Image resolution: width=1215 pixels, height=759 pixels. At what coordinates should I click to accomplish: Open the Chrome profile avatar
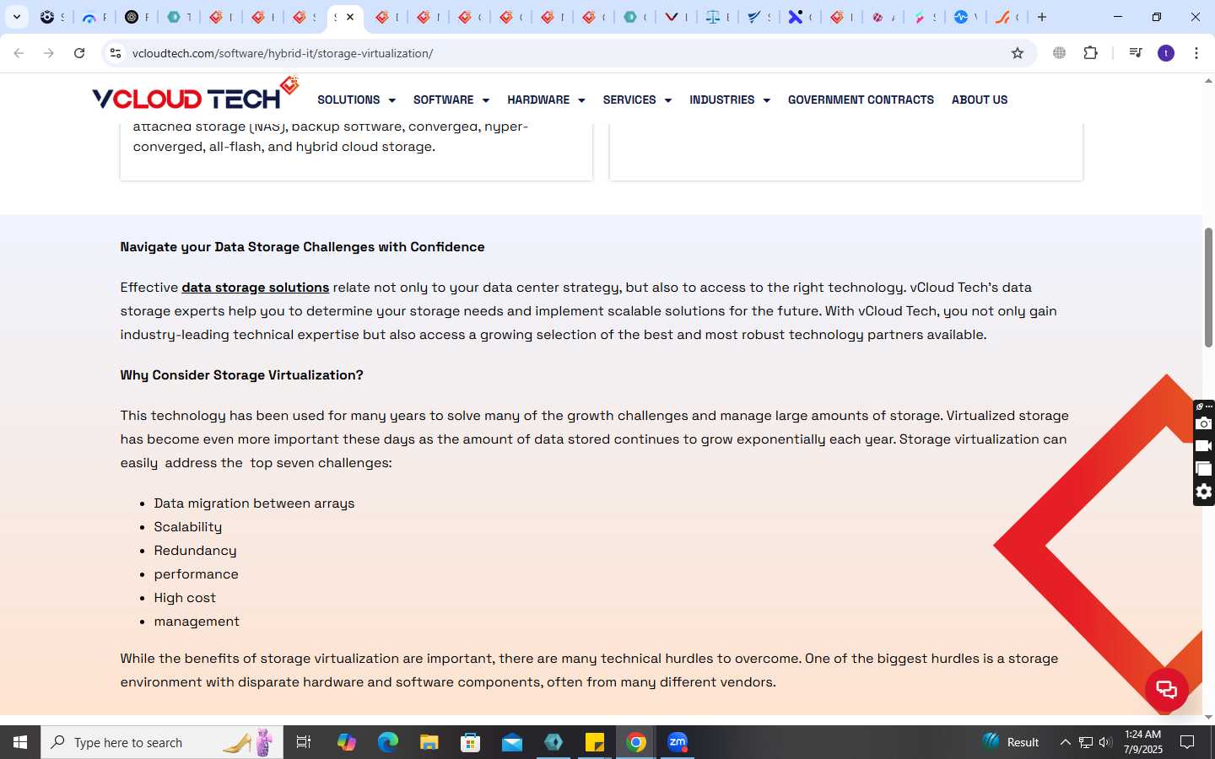[1166, 53]
